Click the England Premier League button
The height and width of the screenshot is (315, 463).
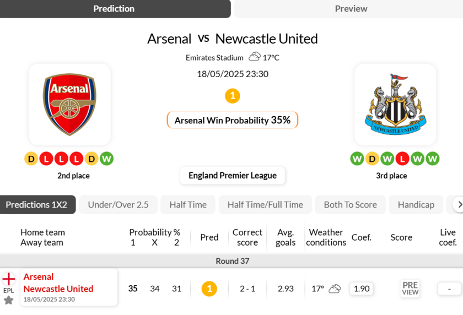coord(232,176)
